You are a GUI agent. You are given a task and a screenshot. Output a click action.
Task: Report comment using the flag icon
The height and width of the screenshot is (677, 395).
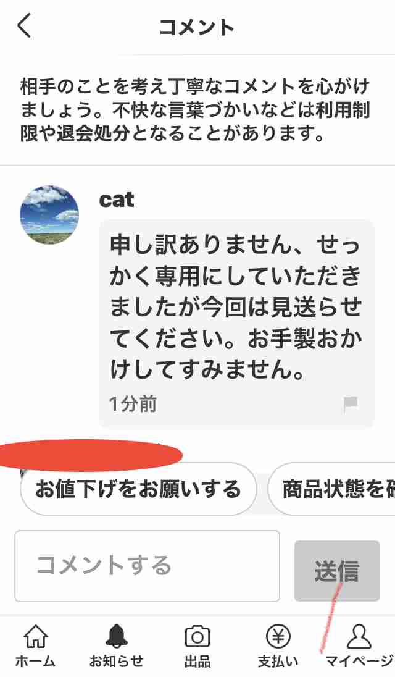point(350,404)
